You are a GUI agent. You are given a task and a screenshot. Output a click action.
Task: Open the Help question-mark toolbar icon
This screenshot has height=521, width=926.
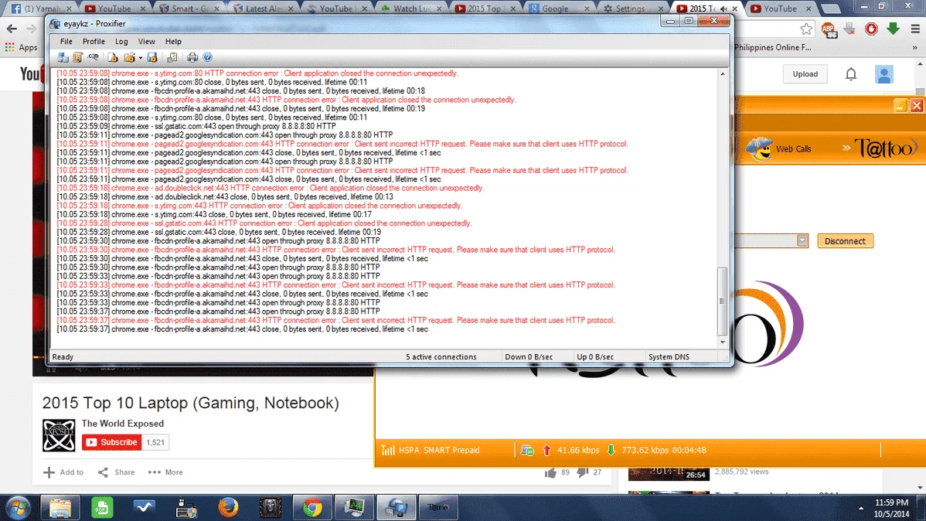pos(207,57)
